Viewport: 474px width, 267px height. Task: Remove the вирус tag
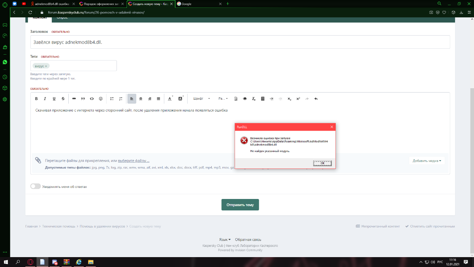pyautogui.click(x=46, y=66)
